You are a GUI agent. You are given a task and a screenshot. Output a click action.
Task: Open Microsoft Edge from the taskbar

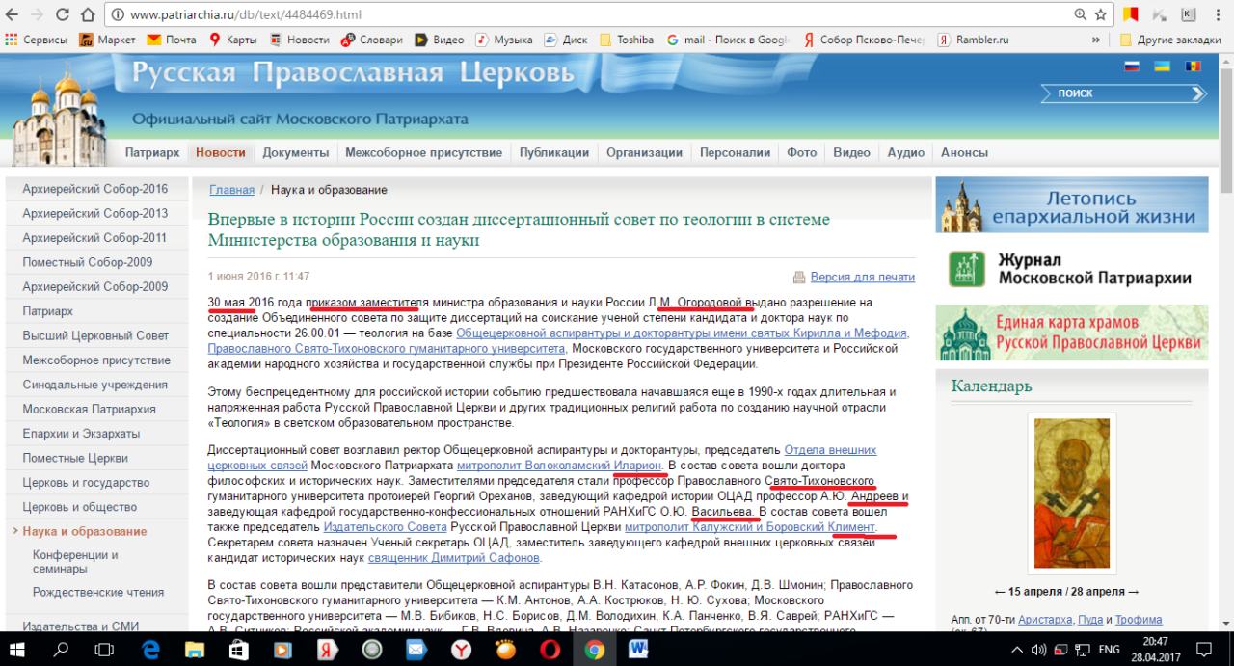click(x=150, y=649)
